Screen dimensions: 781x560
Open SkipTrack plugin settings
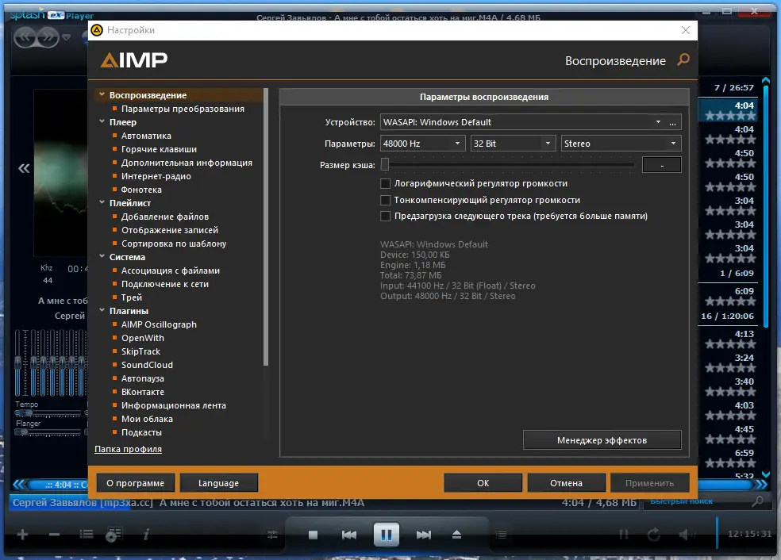point(140,351)
